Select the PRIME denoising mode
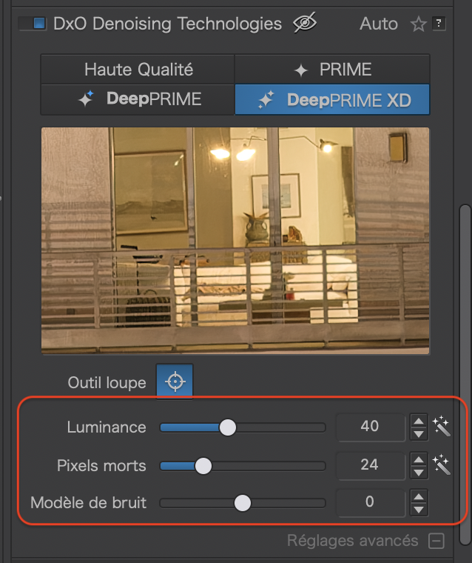472x563 pixels. pos(332,70)
